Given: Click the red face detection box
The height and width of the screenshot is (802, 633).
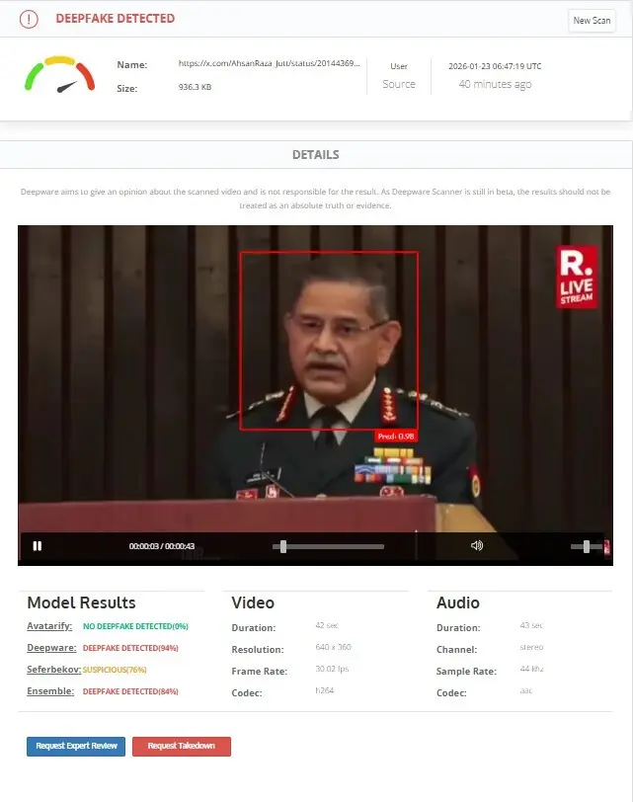Looking at the screenshot, I should pos(329,341).
